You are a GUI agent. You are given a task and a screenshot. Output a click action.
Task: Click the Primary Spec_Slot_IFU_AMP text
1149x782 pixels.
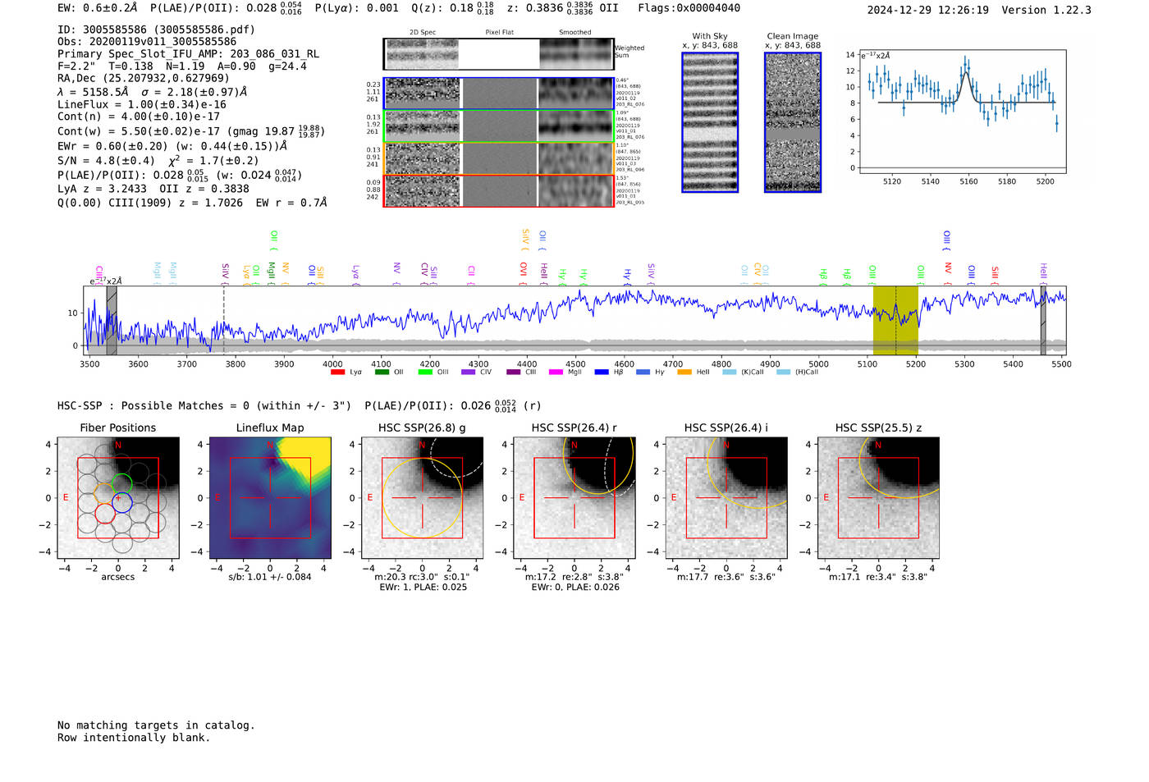[188, 54]
